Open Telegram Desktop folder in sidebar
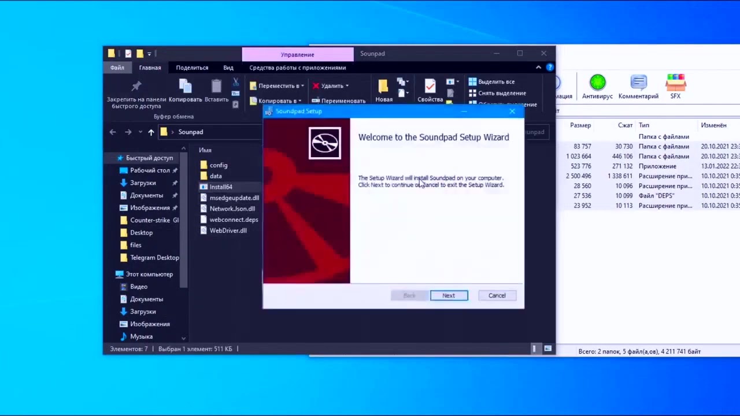This screenshot has height=416, width=740. (x=154, y=258)
